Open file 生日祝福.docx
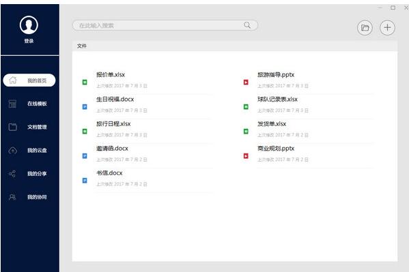Screen dimensions: 409x272 (115, 100)
